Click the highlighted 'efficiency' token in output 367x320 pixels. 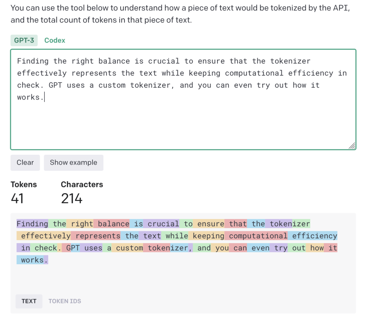click(314, 236)
